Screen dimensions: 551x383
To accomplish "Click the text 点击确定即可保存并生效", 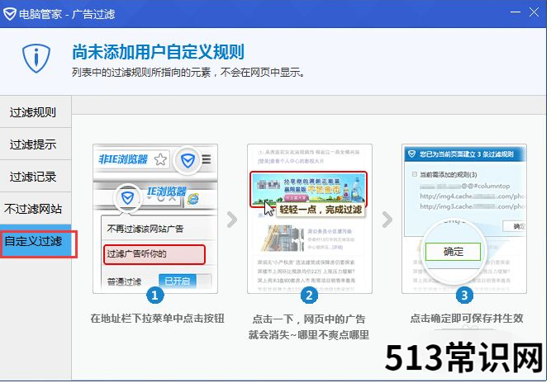I will coord(467,319).
